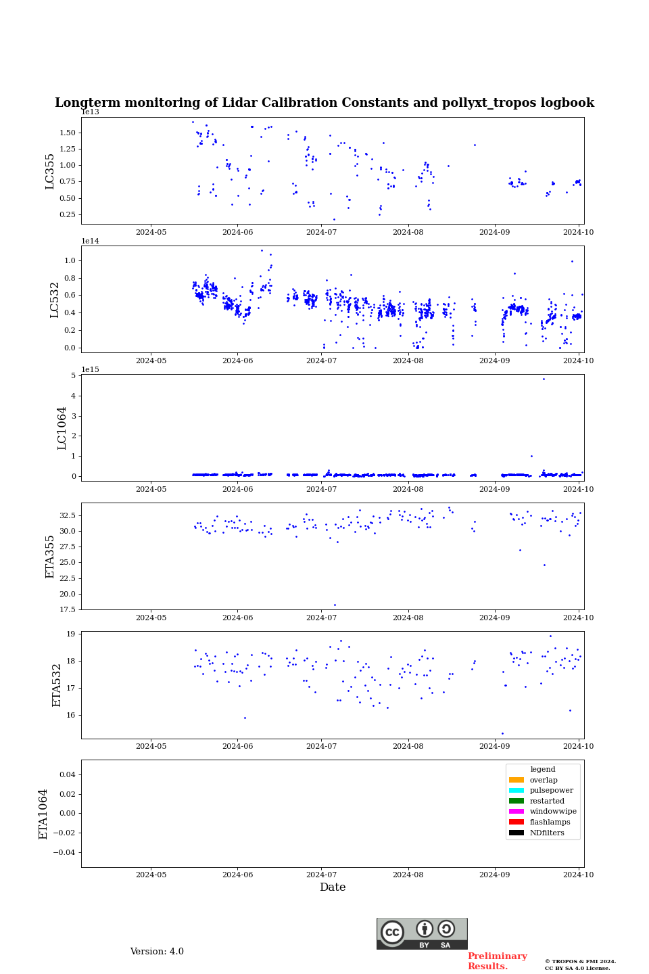Click the '32.5' tick on the ETA355 axis

(x=68, y=515)
